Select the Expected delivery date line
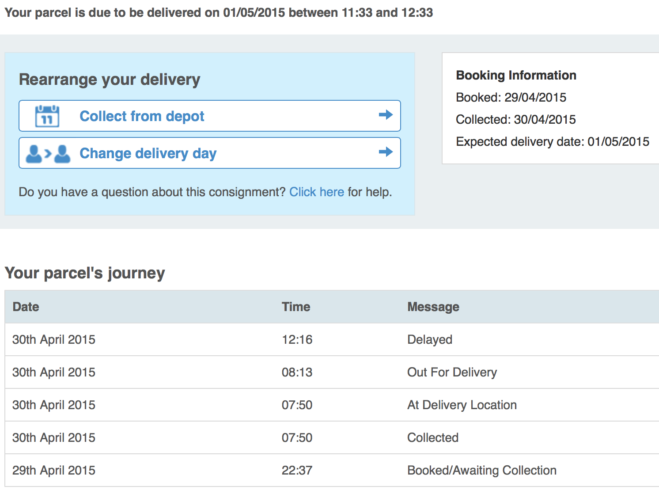 pos(553,141)
